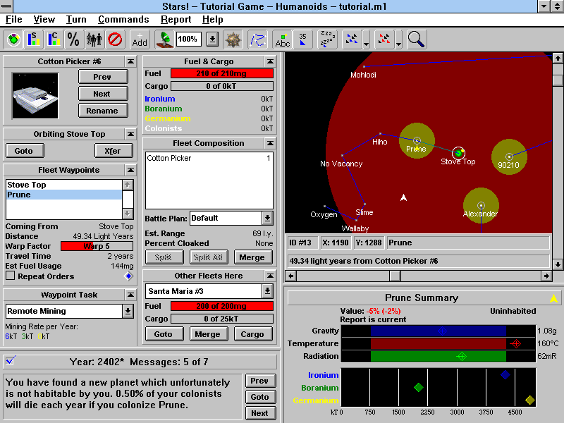
Task: Select Prune waypoint in list
Action: click(64, 195)
